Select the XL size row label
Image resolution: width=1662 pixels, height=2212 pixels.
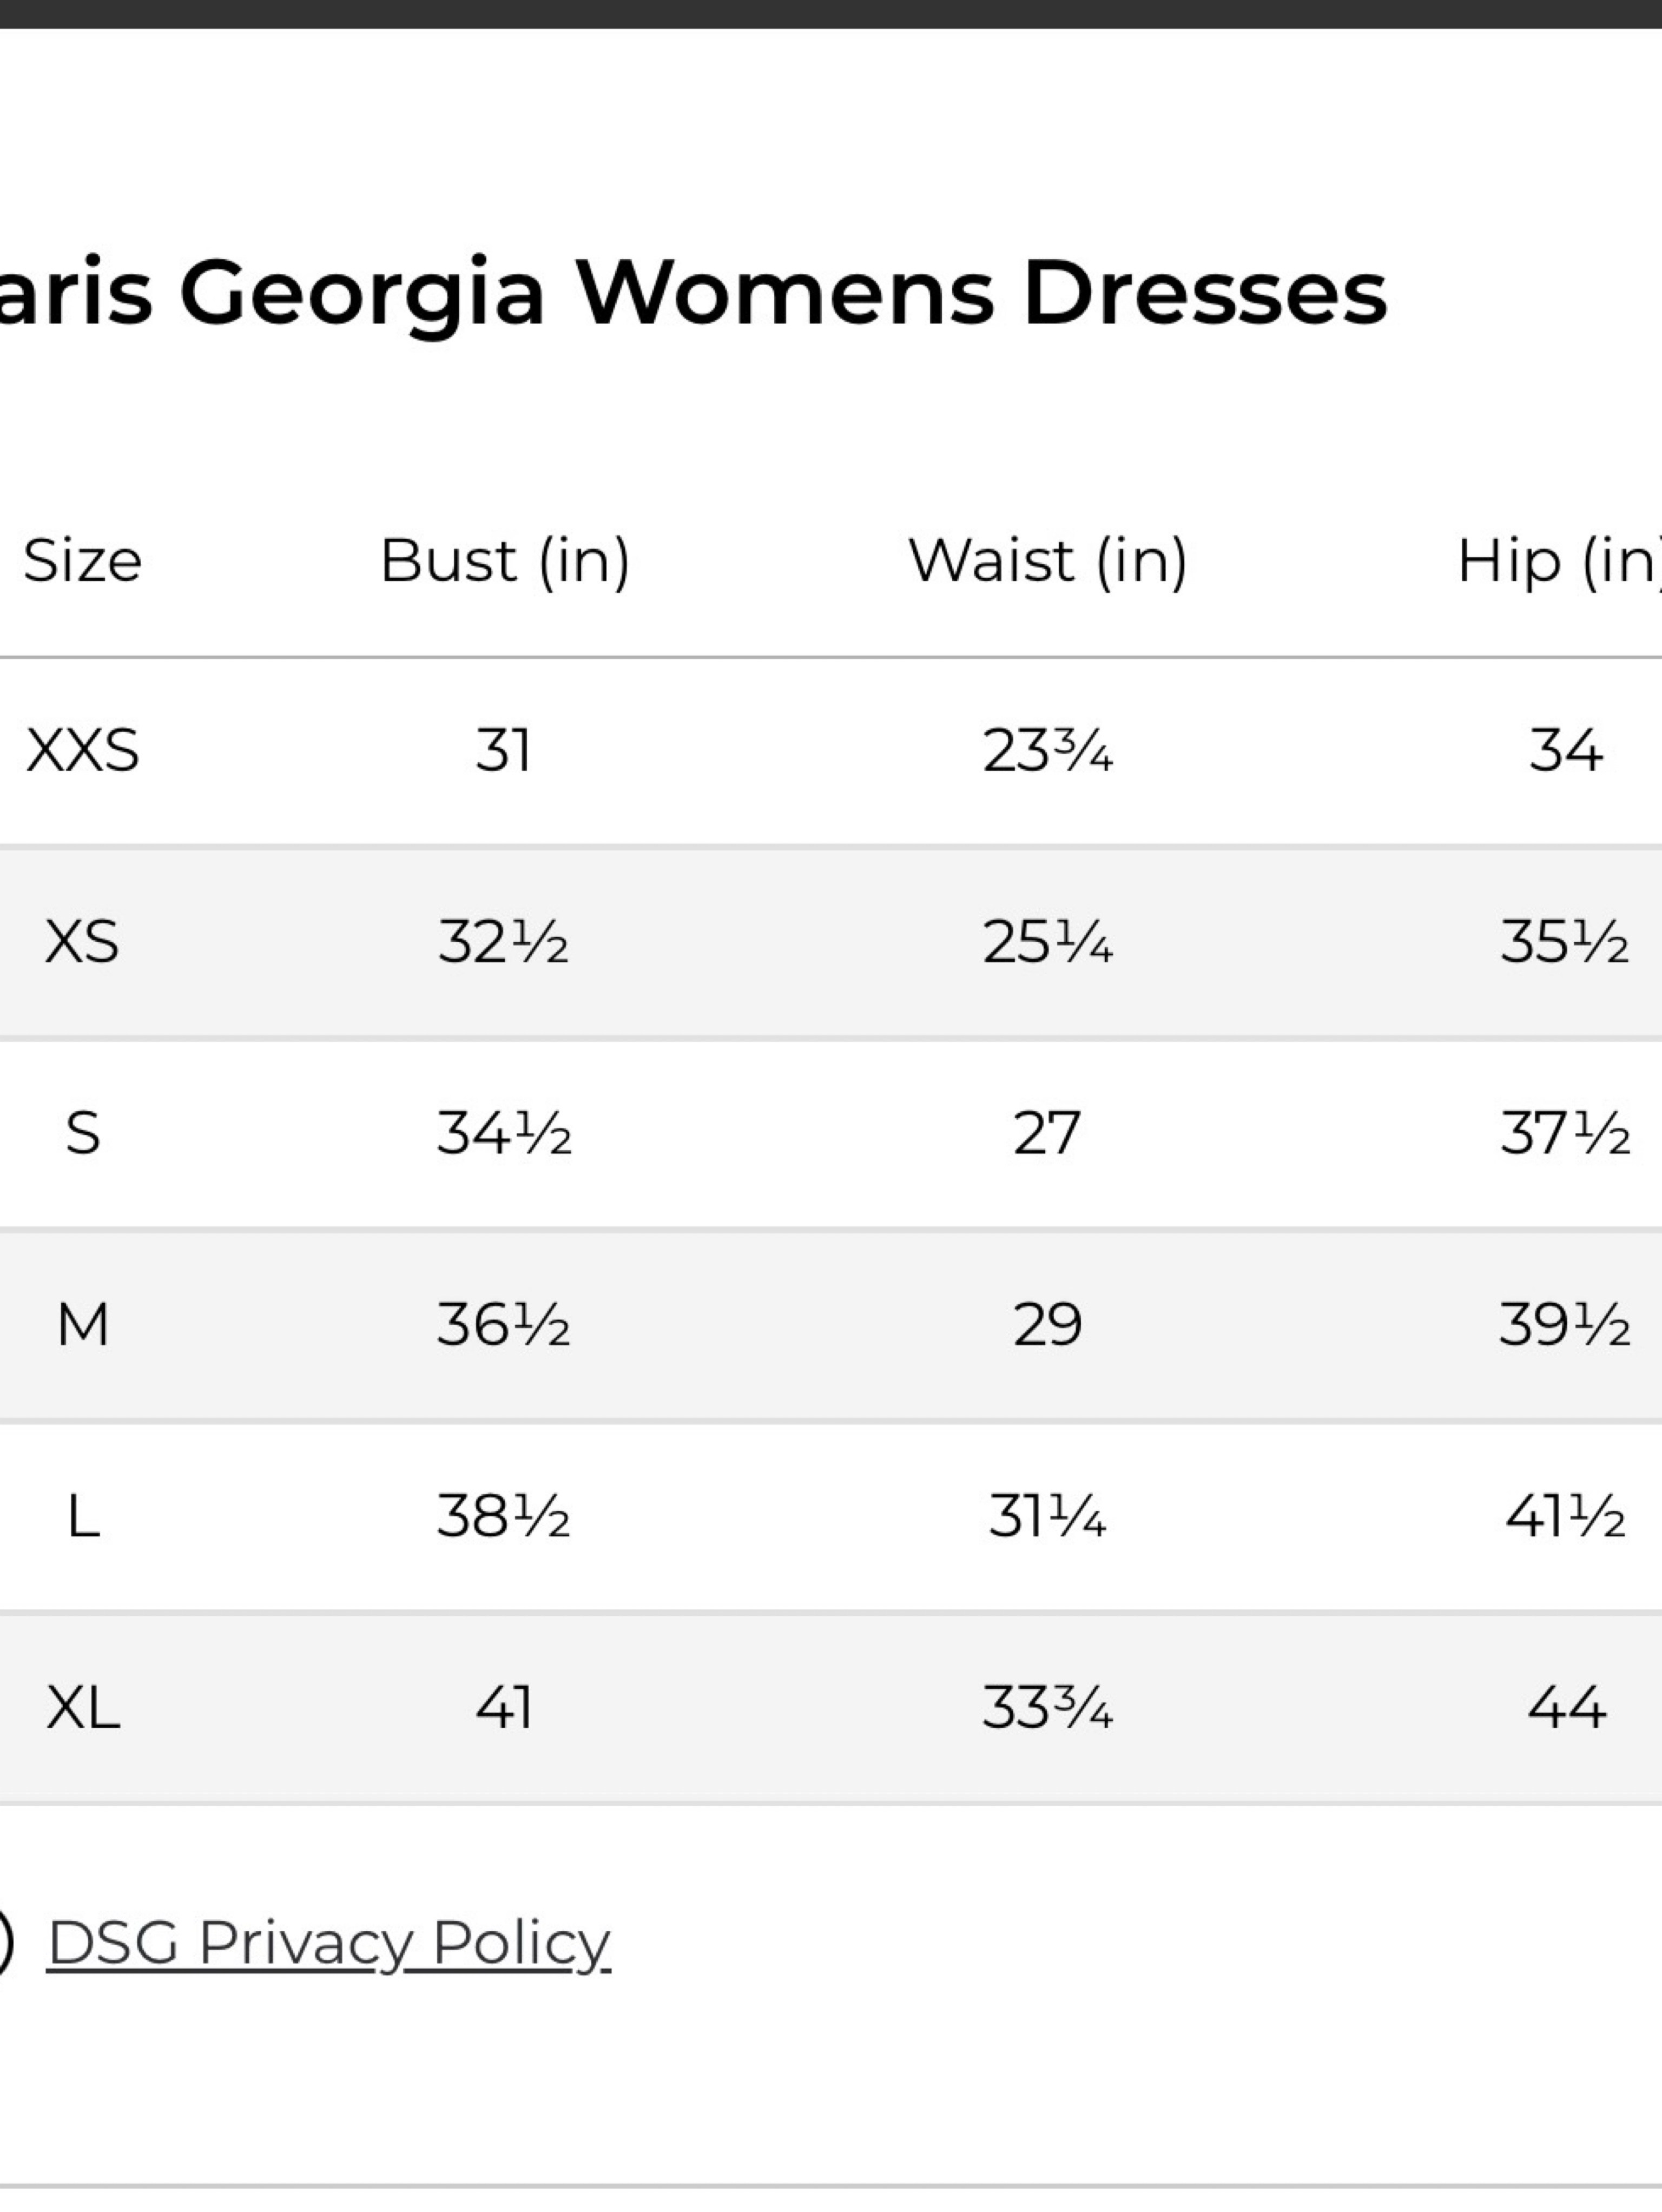(x=83, y=1708)
